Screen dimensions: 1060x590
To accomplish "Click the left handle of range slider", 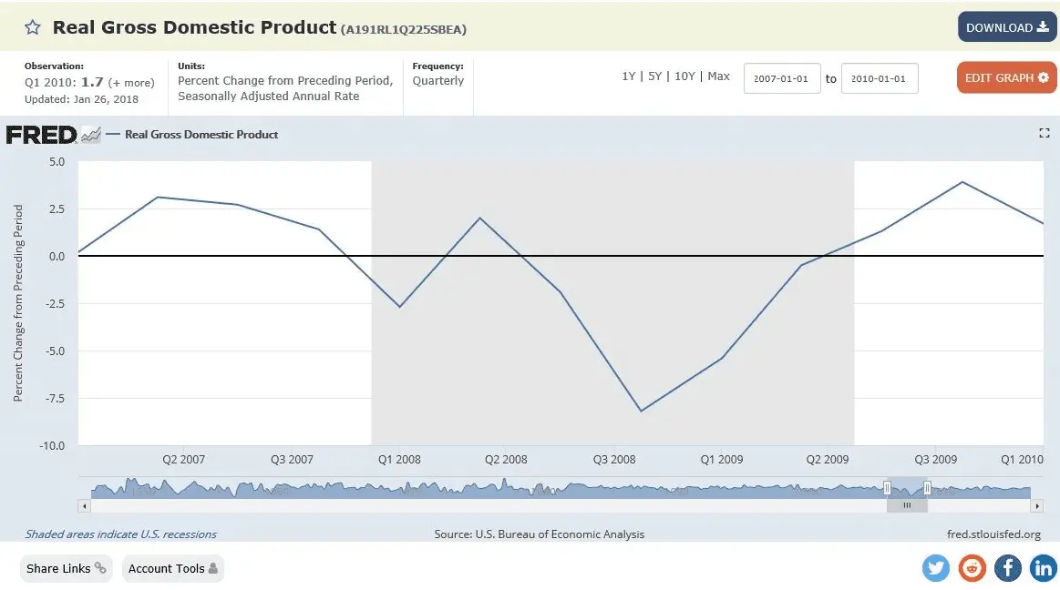I will coord(887,488).
